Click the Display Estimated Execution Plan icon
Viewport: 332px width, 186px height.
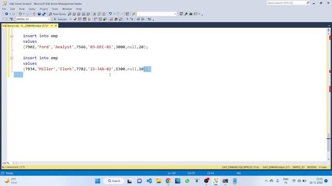[80, 19]
